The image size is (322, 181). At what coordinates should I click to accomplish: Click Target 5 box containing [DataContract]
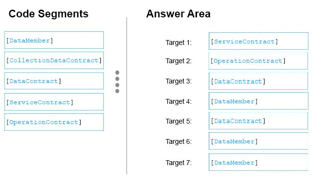click(258, 121)
